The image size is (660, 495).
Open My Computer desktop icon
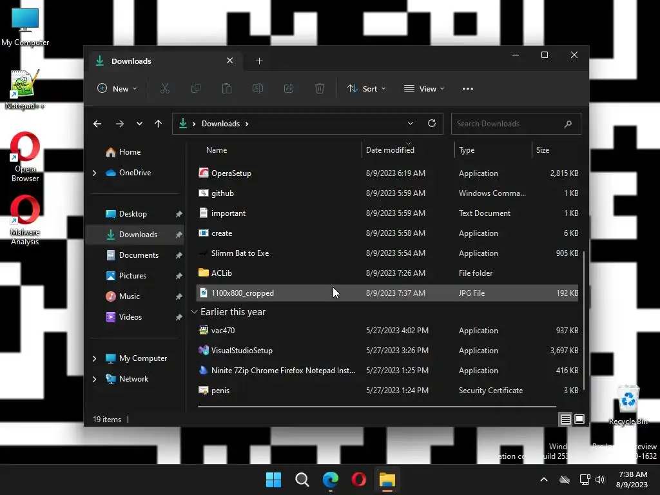25,27
